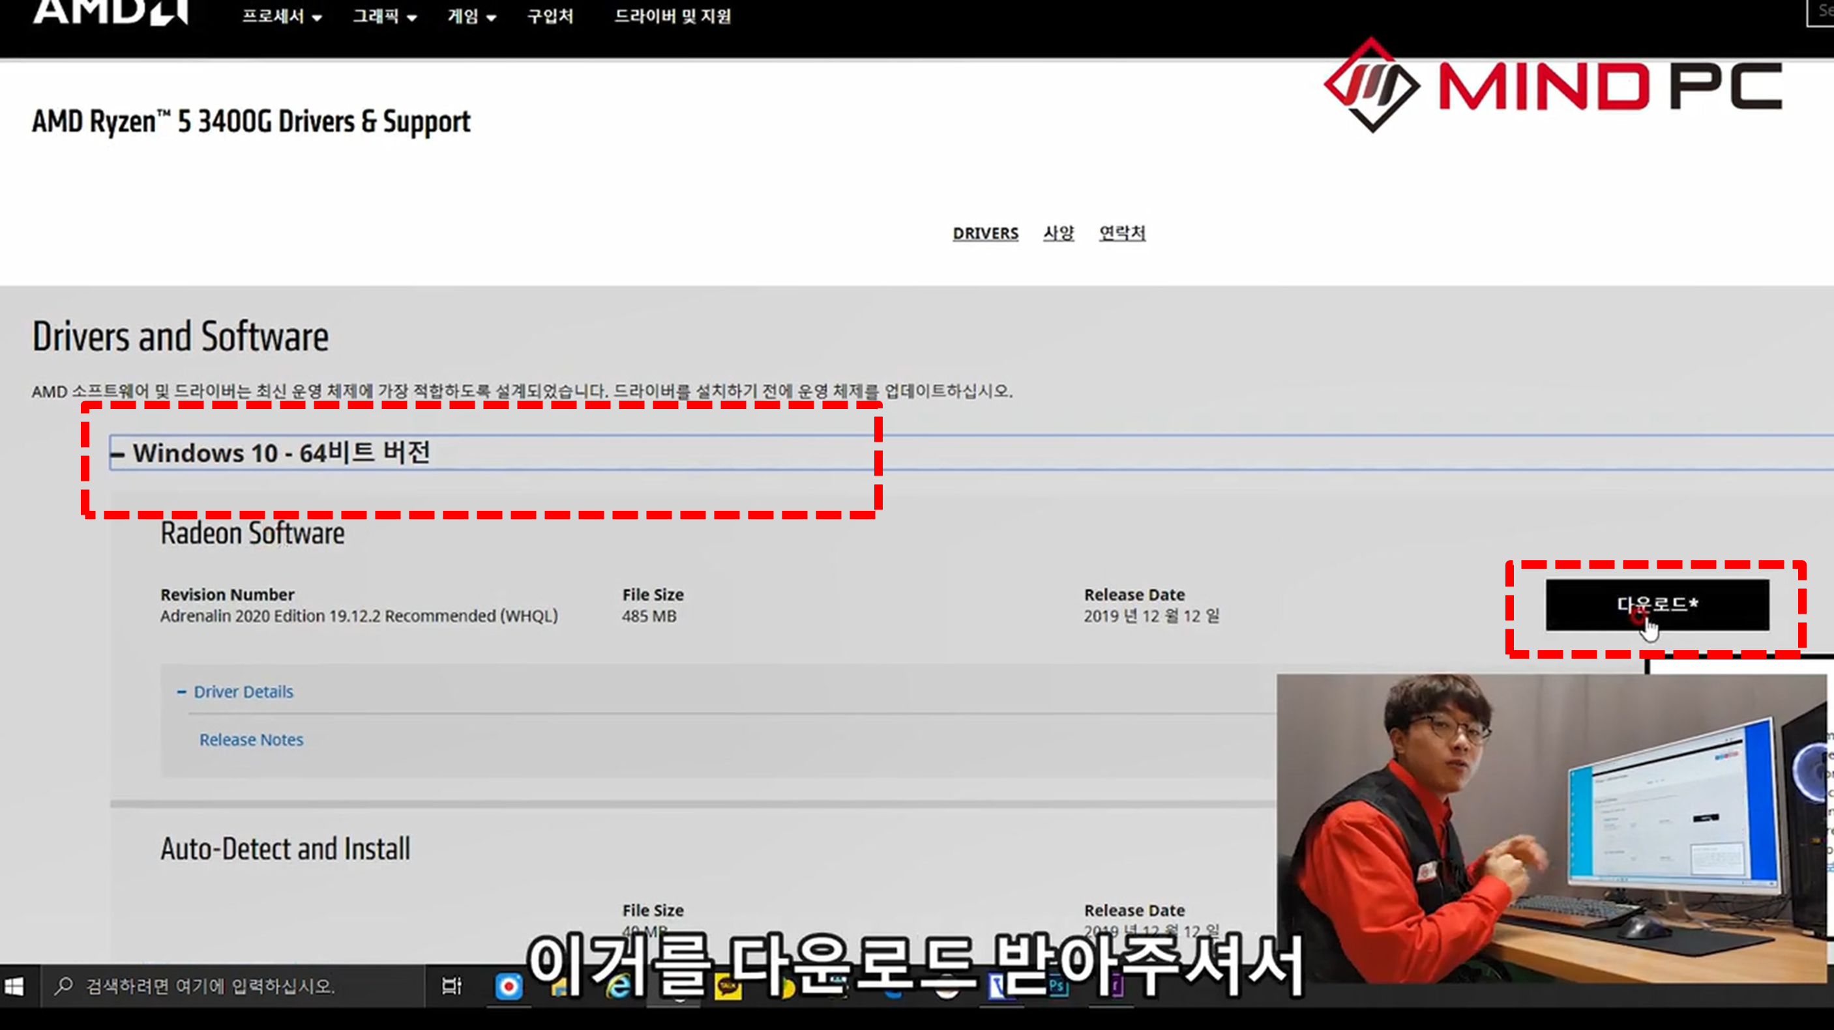The height and width of the screenshot is (1030, 1834).
Task: Open the Windows Start menu
Action: [14, 986]
